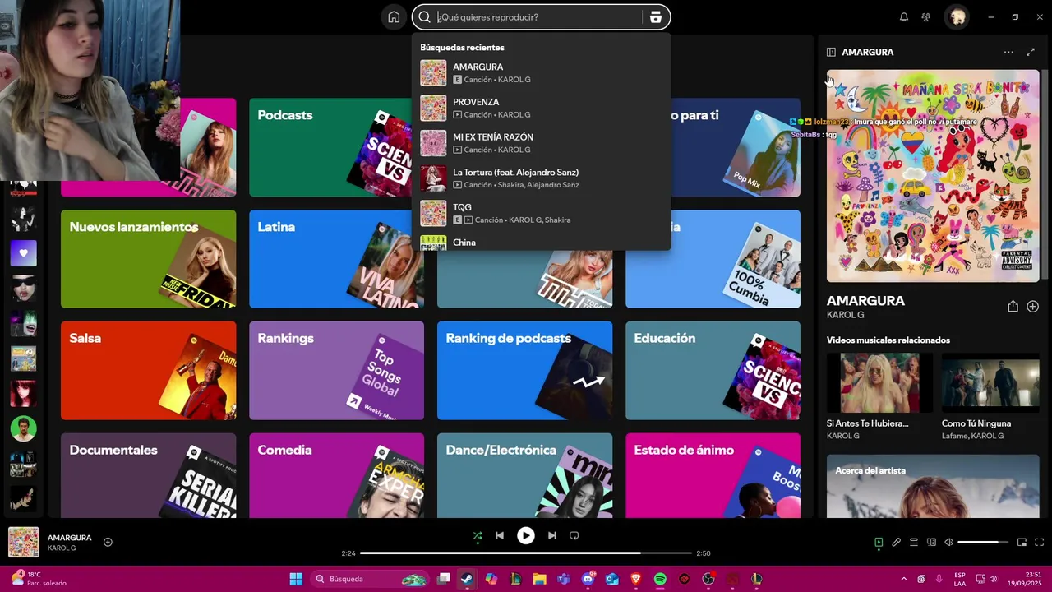This screenshot has width=1052, height=592.
Task: Skip to the previous track
Action: tap(500, 535)
